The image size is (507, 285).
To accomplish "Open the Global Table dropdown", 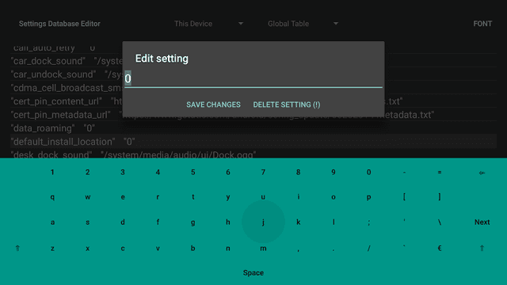I will point(303,24).
